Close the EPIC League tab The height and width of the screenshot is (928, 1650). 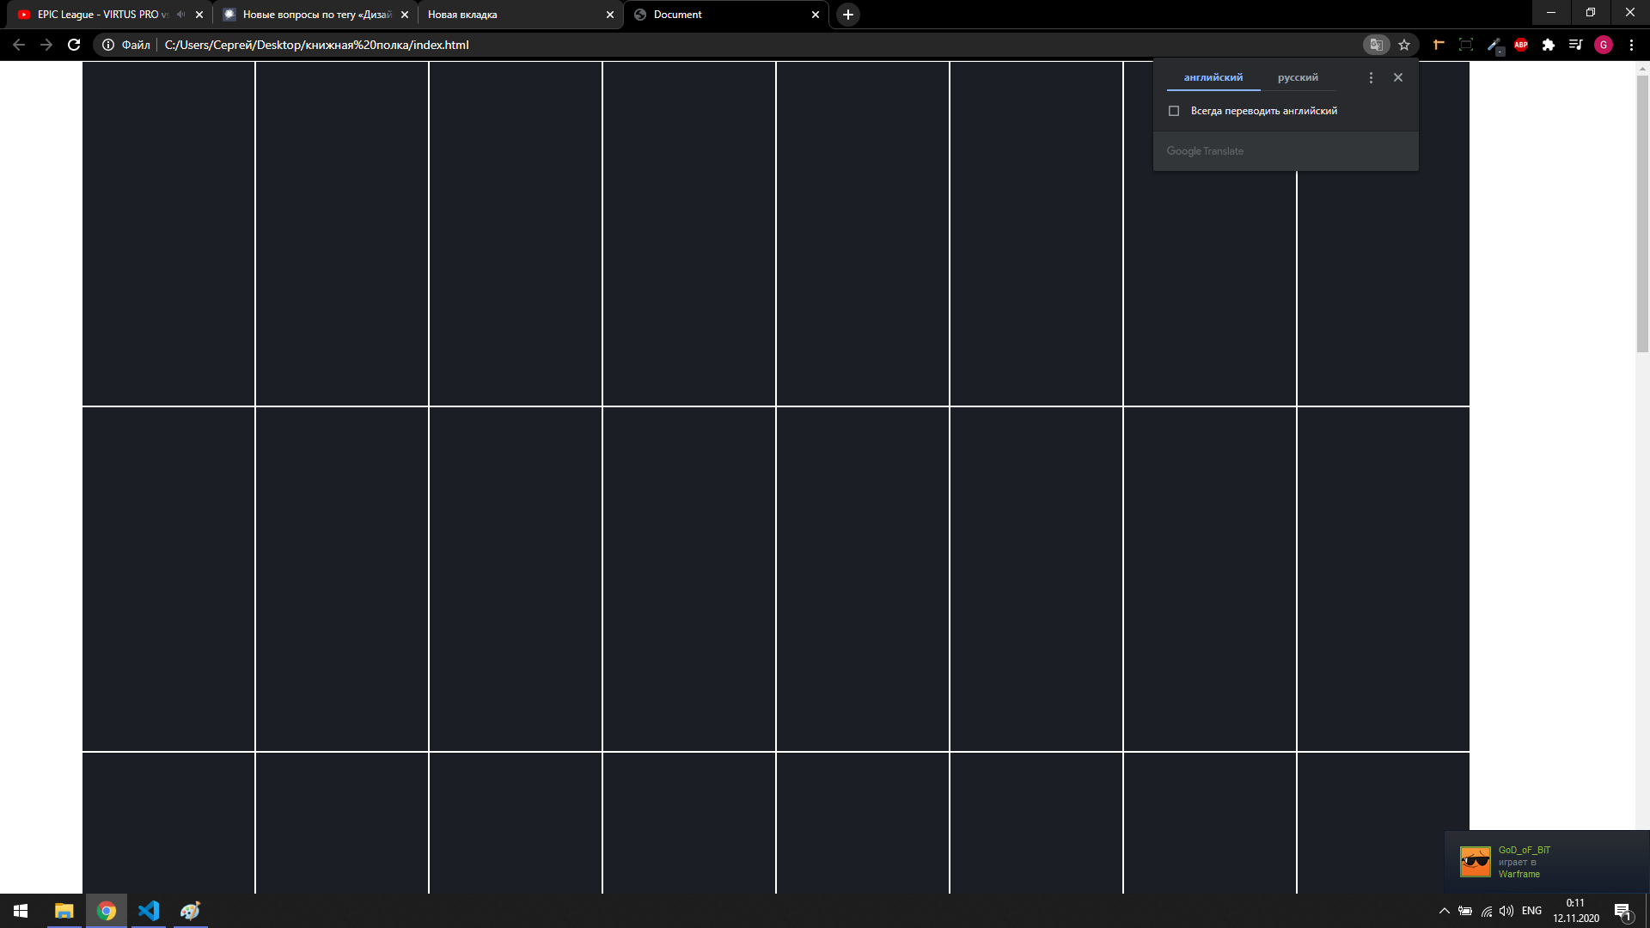pyautogui.click(x=199, y=15)
